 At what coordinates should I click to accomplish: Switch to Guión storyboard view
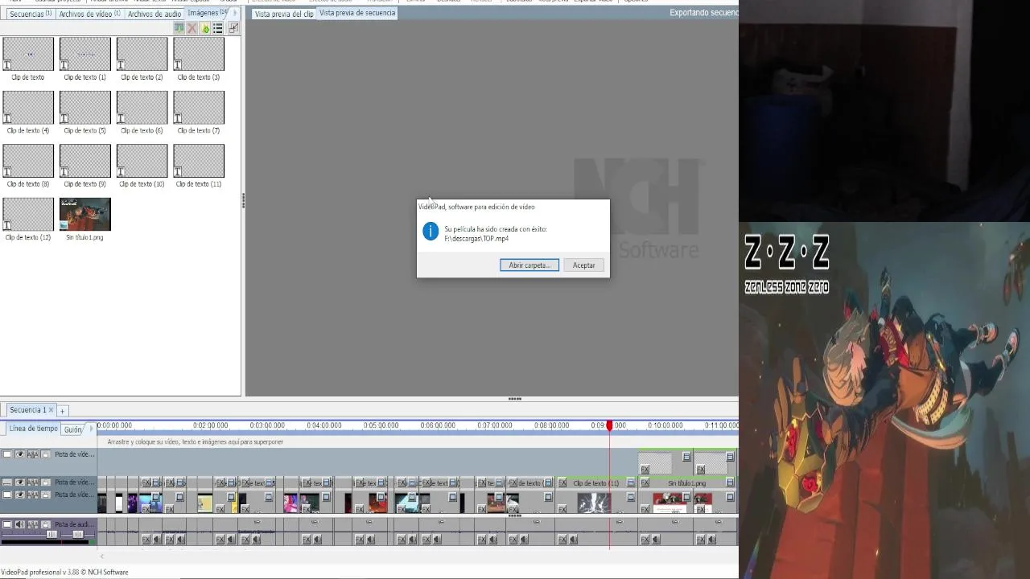click(72, 429)
